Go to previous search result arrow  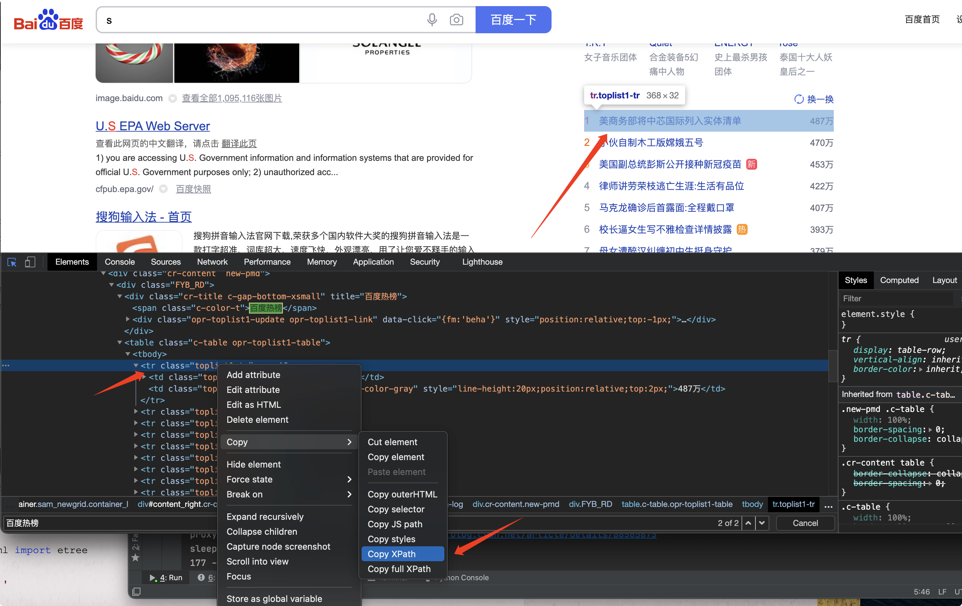point(748,523)
